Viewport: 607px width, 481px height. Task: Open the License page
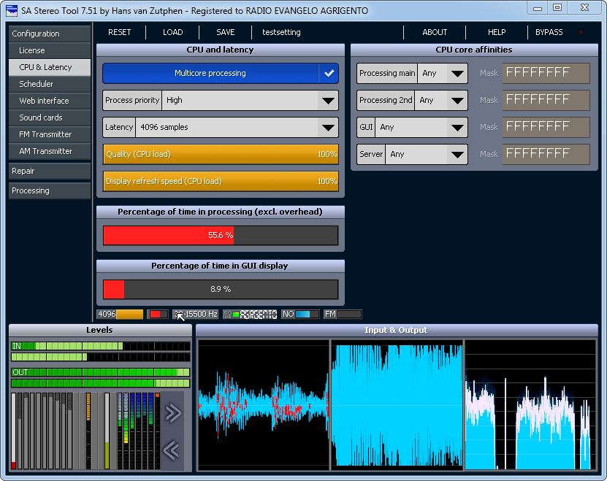click(50, 50)
